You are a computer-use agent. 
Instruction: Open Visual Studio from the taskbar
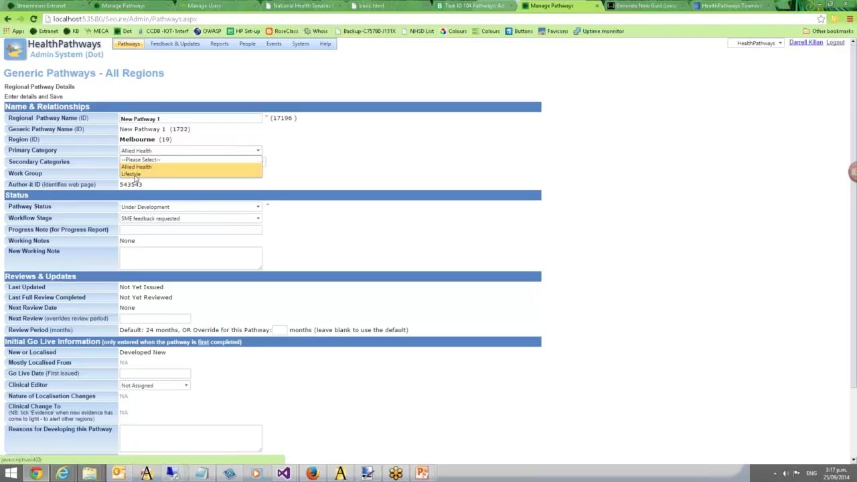tap(283, 474)
